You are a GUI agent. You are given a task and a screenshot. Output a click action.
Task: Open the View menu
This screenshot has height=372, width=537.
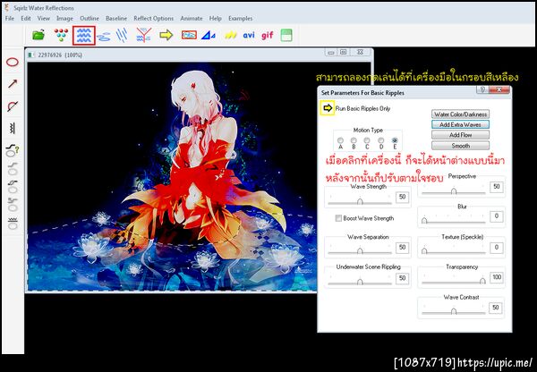44,19
